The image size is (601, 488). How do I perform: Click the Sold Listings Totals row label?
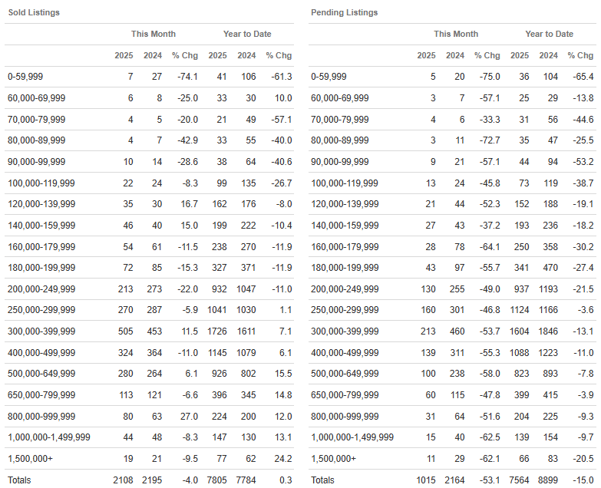19,480
